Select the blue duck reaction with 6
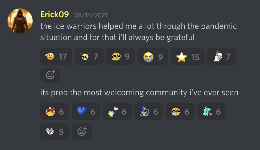Screen dimensions: 260x150 pyautogui.click(x=149, y=111)
